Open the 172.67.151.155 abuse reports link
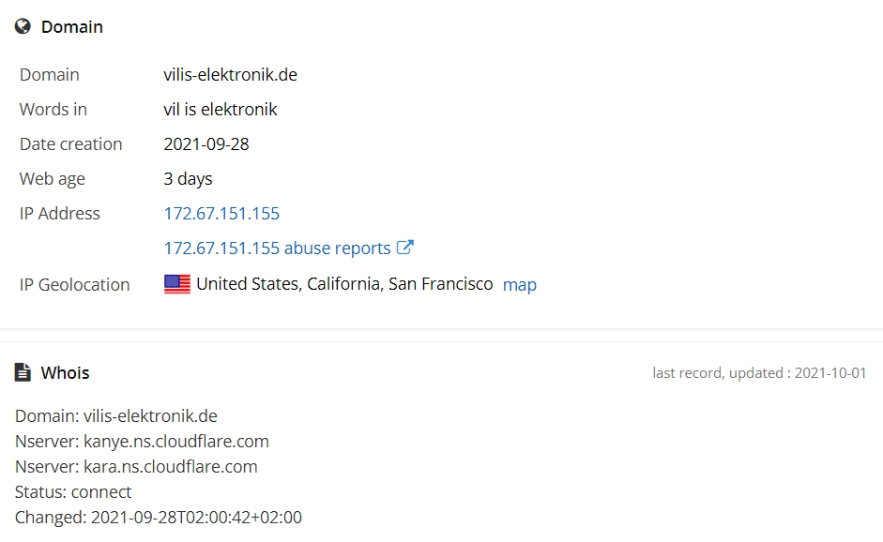This screenshot has width=883, height=542. click(x=277, y=248)
